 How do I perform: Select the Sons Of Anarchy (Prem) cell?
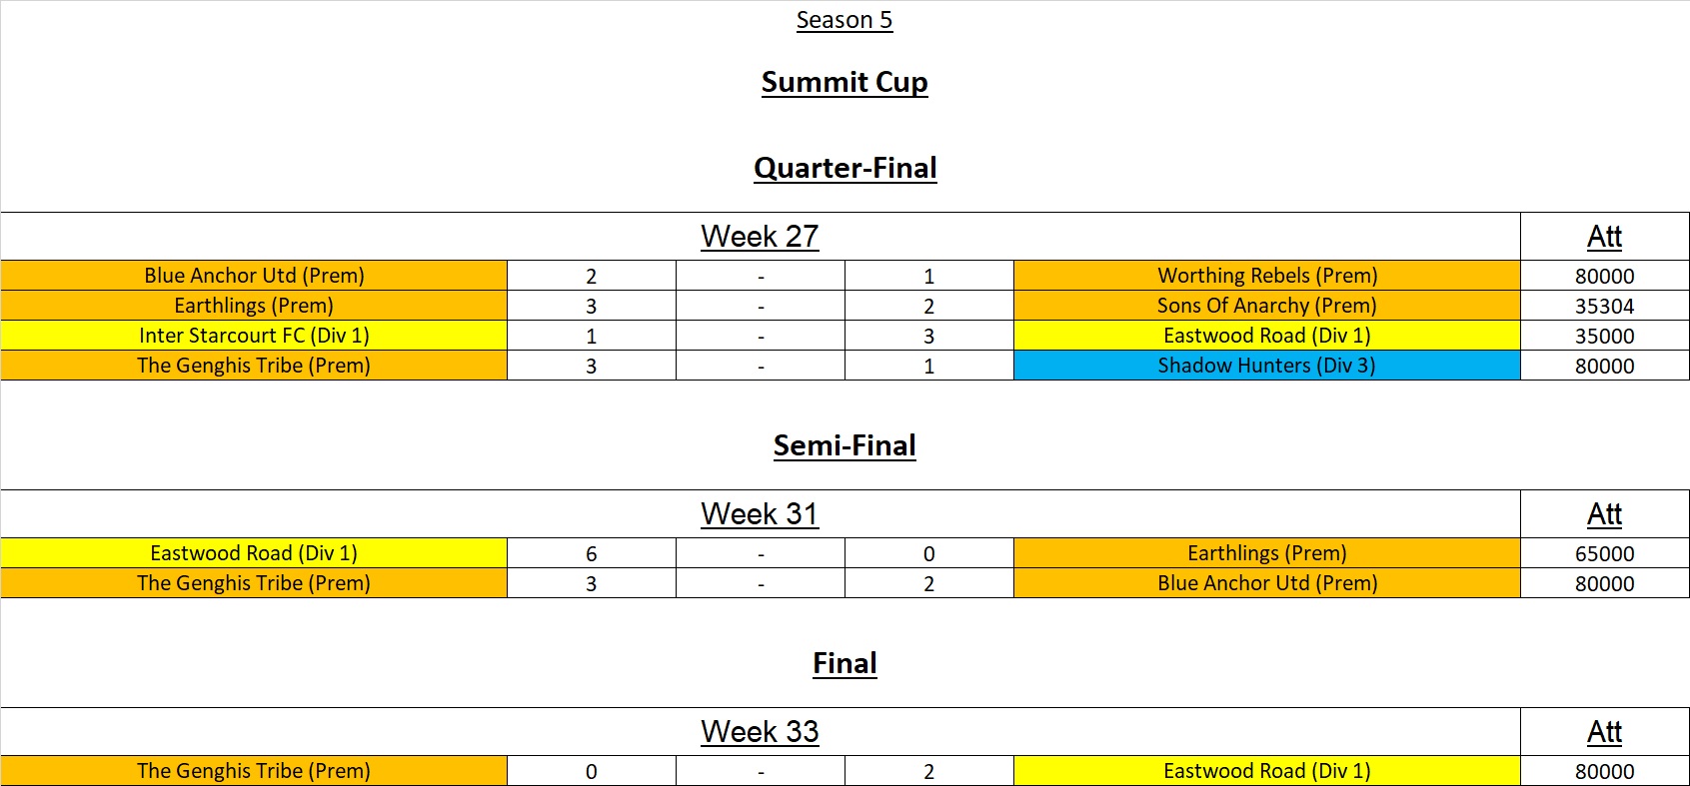(1266, 306)
